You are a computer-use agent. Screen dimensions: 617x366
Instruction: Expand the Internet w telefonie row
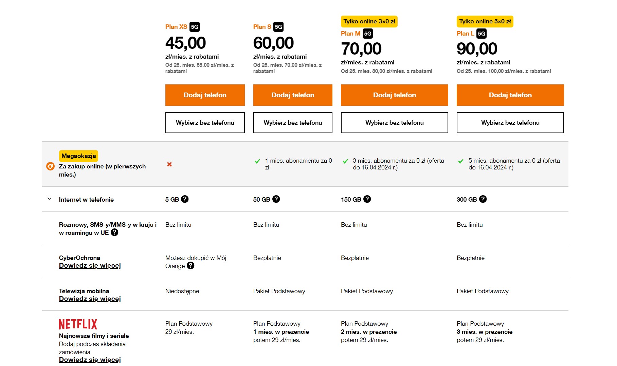(x=49, y=199)
